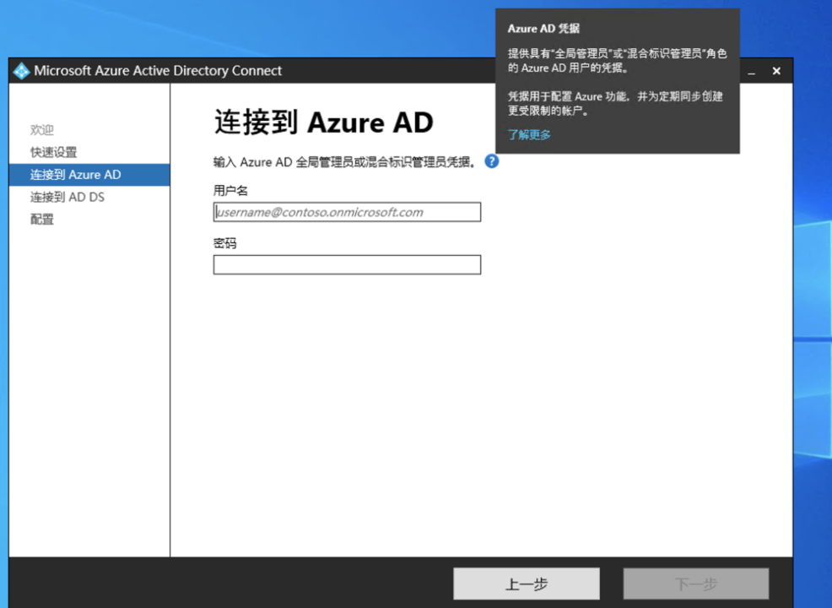Image resolution: width=832 pixels, height=608 pixels.
Task: Click the Azure AD Connect logo icon
Action: 21,71
